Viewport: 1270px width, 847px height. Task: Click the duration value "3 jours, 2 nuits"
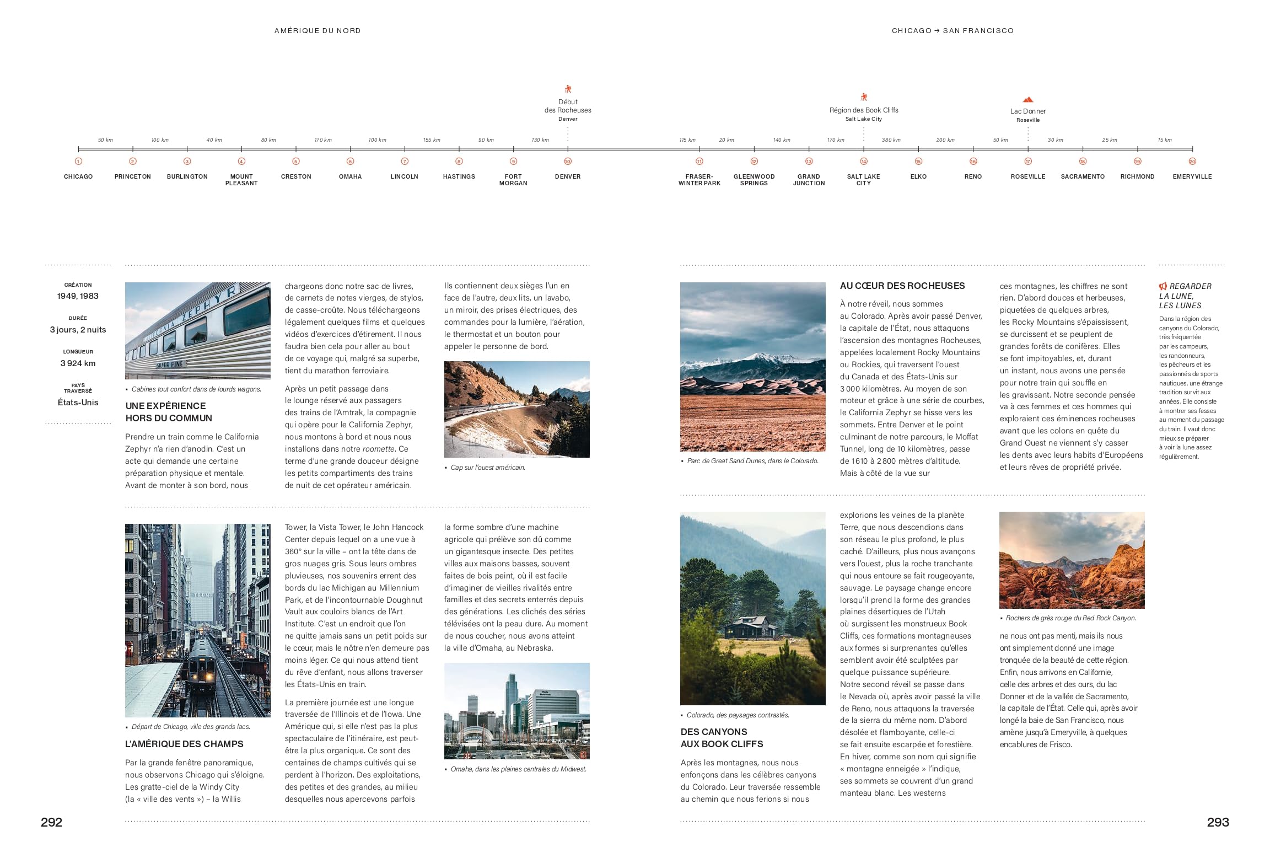click(78, 330)
